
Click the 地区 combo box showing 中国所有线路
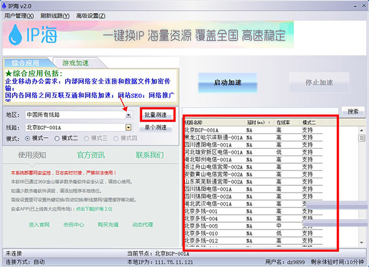(x=79, y=115)
